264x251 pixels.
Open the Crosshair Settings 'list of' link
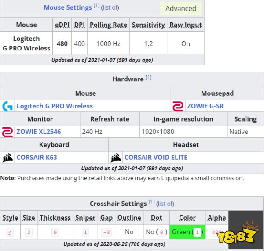tap(165, 204)
